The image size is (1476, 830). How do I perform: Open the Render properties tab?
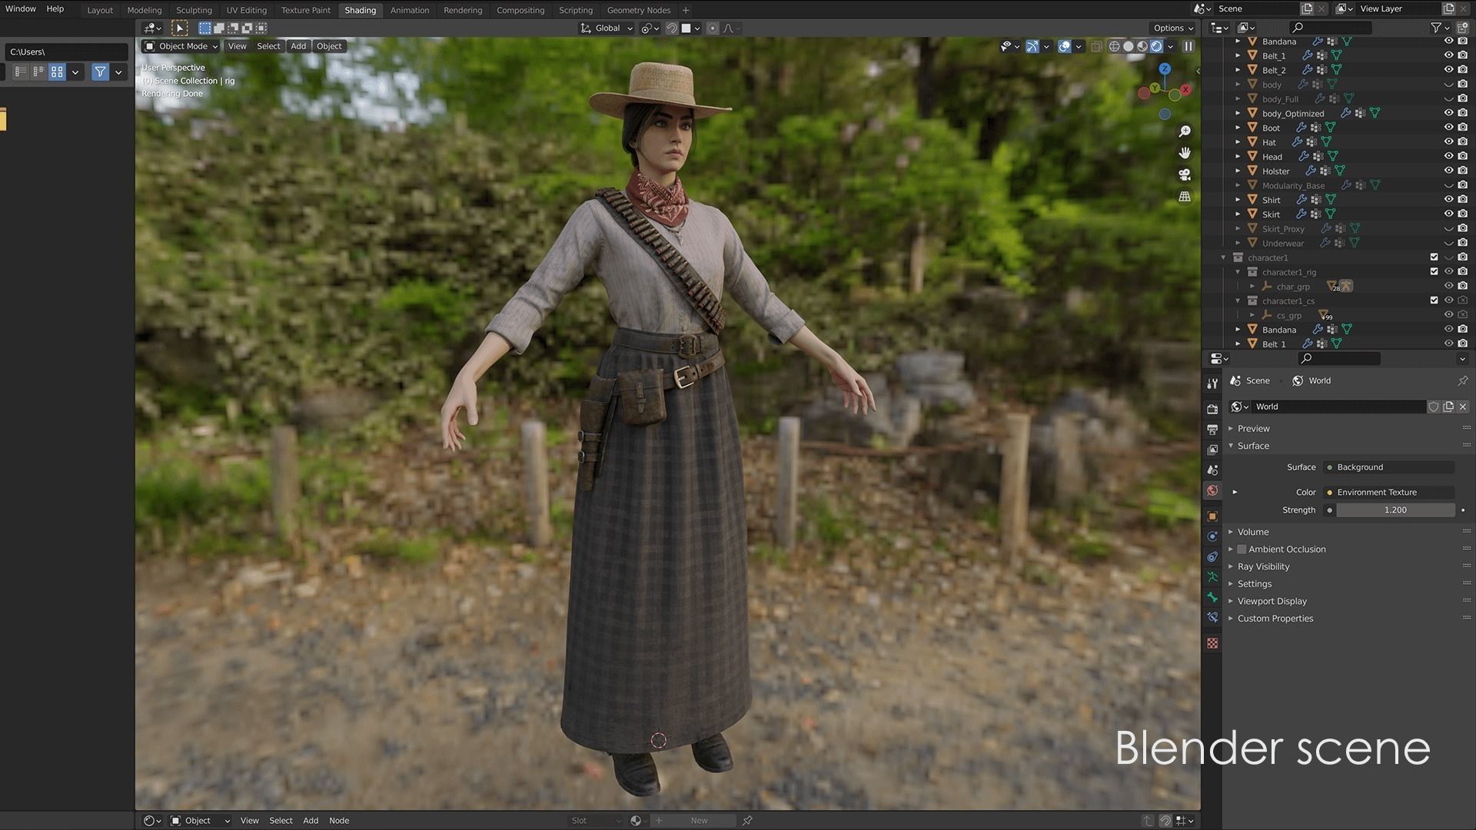tap(1212, 409)
